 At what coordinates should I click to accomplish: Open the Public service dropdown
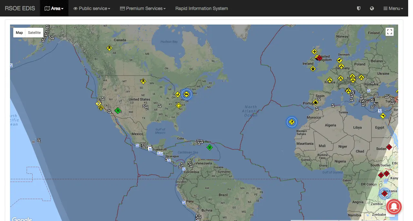92,8
